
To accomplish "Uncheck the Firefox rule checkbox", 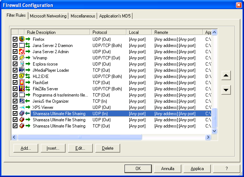I will click(x=15, y=39).
